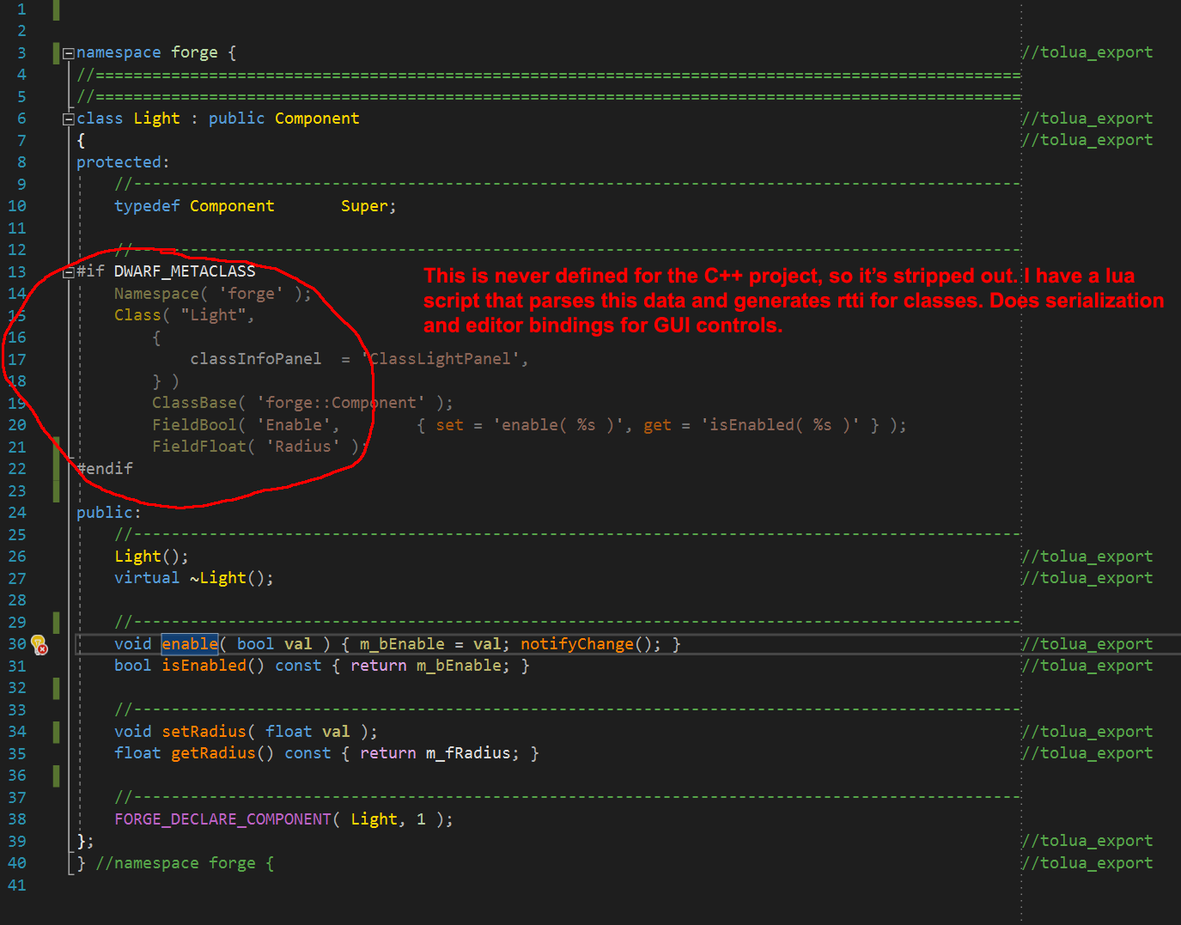Click 'm_bEnable' in the line 31 return statement

point(459,666)
